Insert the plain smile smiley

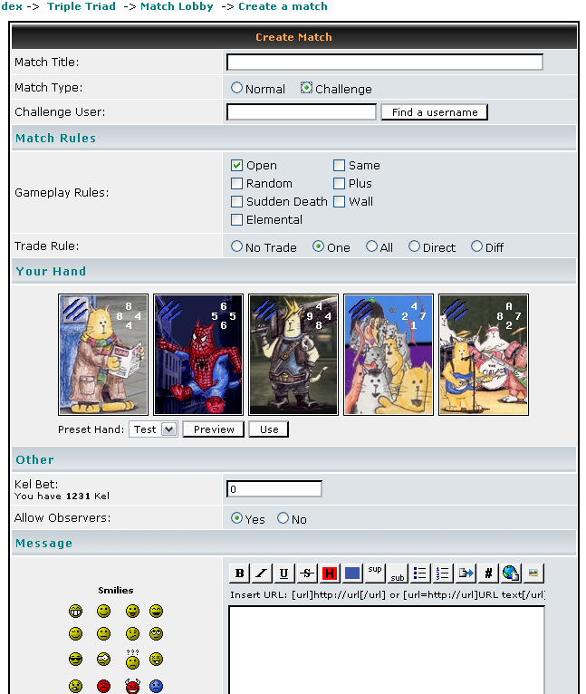pyautogui.click(x=103, y=612)
